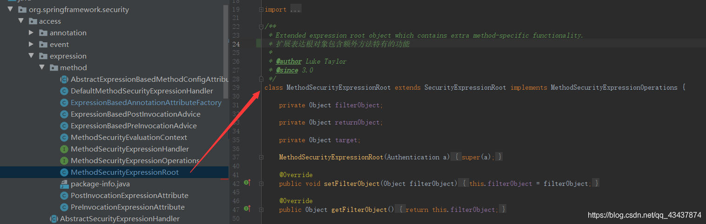Toggle code folding on the import line
The width and height of the screenshot is (706, 224).
(261, 9)
